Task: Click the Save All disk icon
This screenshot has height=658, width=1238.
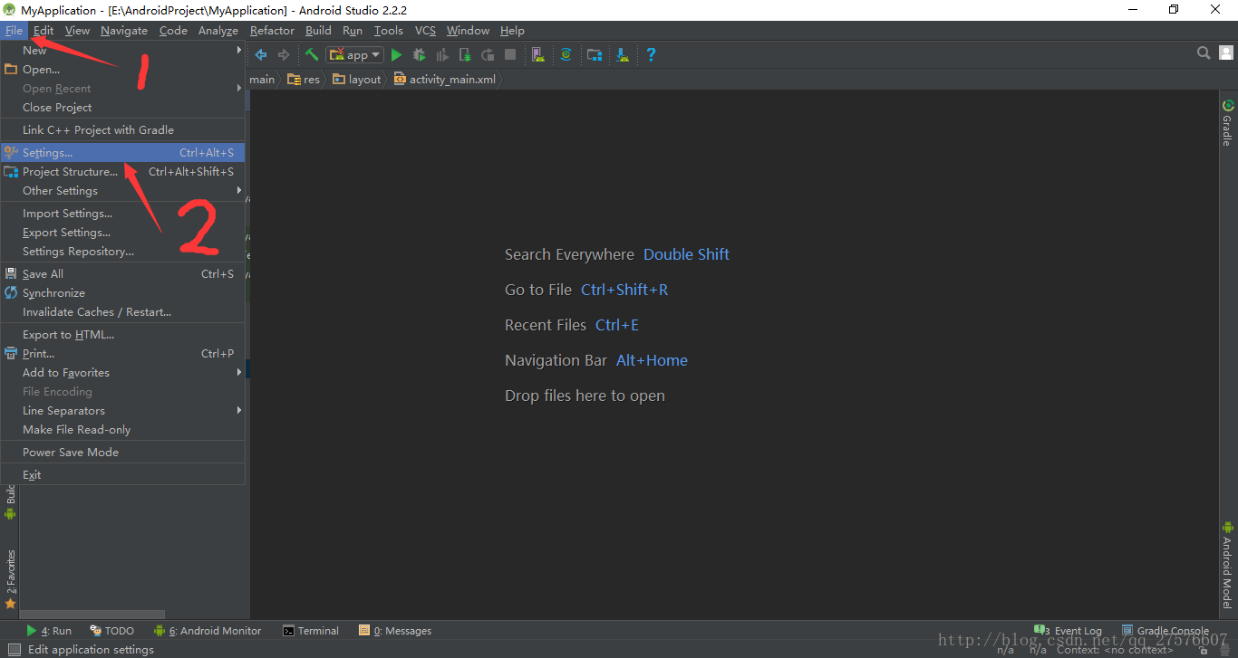Action: tap(11, 273)
